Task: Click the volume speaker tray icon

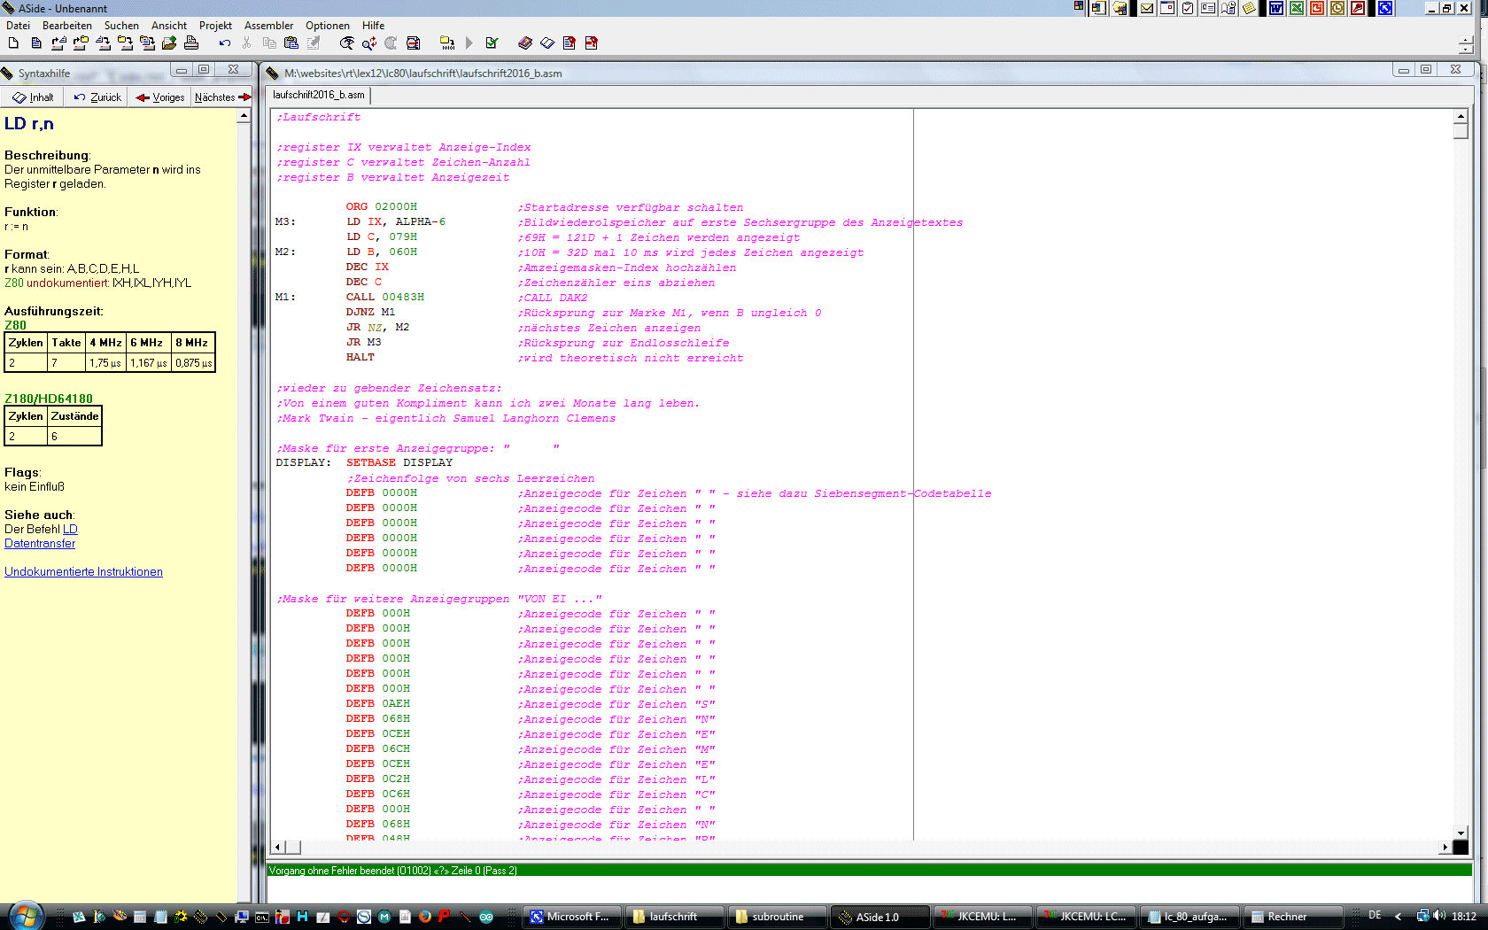Action: [1440, 916]
